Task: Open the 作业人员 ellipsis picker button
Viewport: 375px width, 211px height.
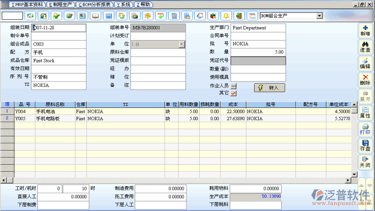Action: pos(234,86)
